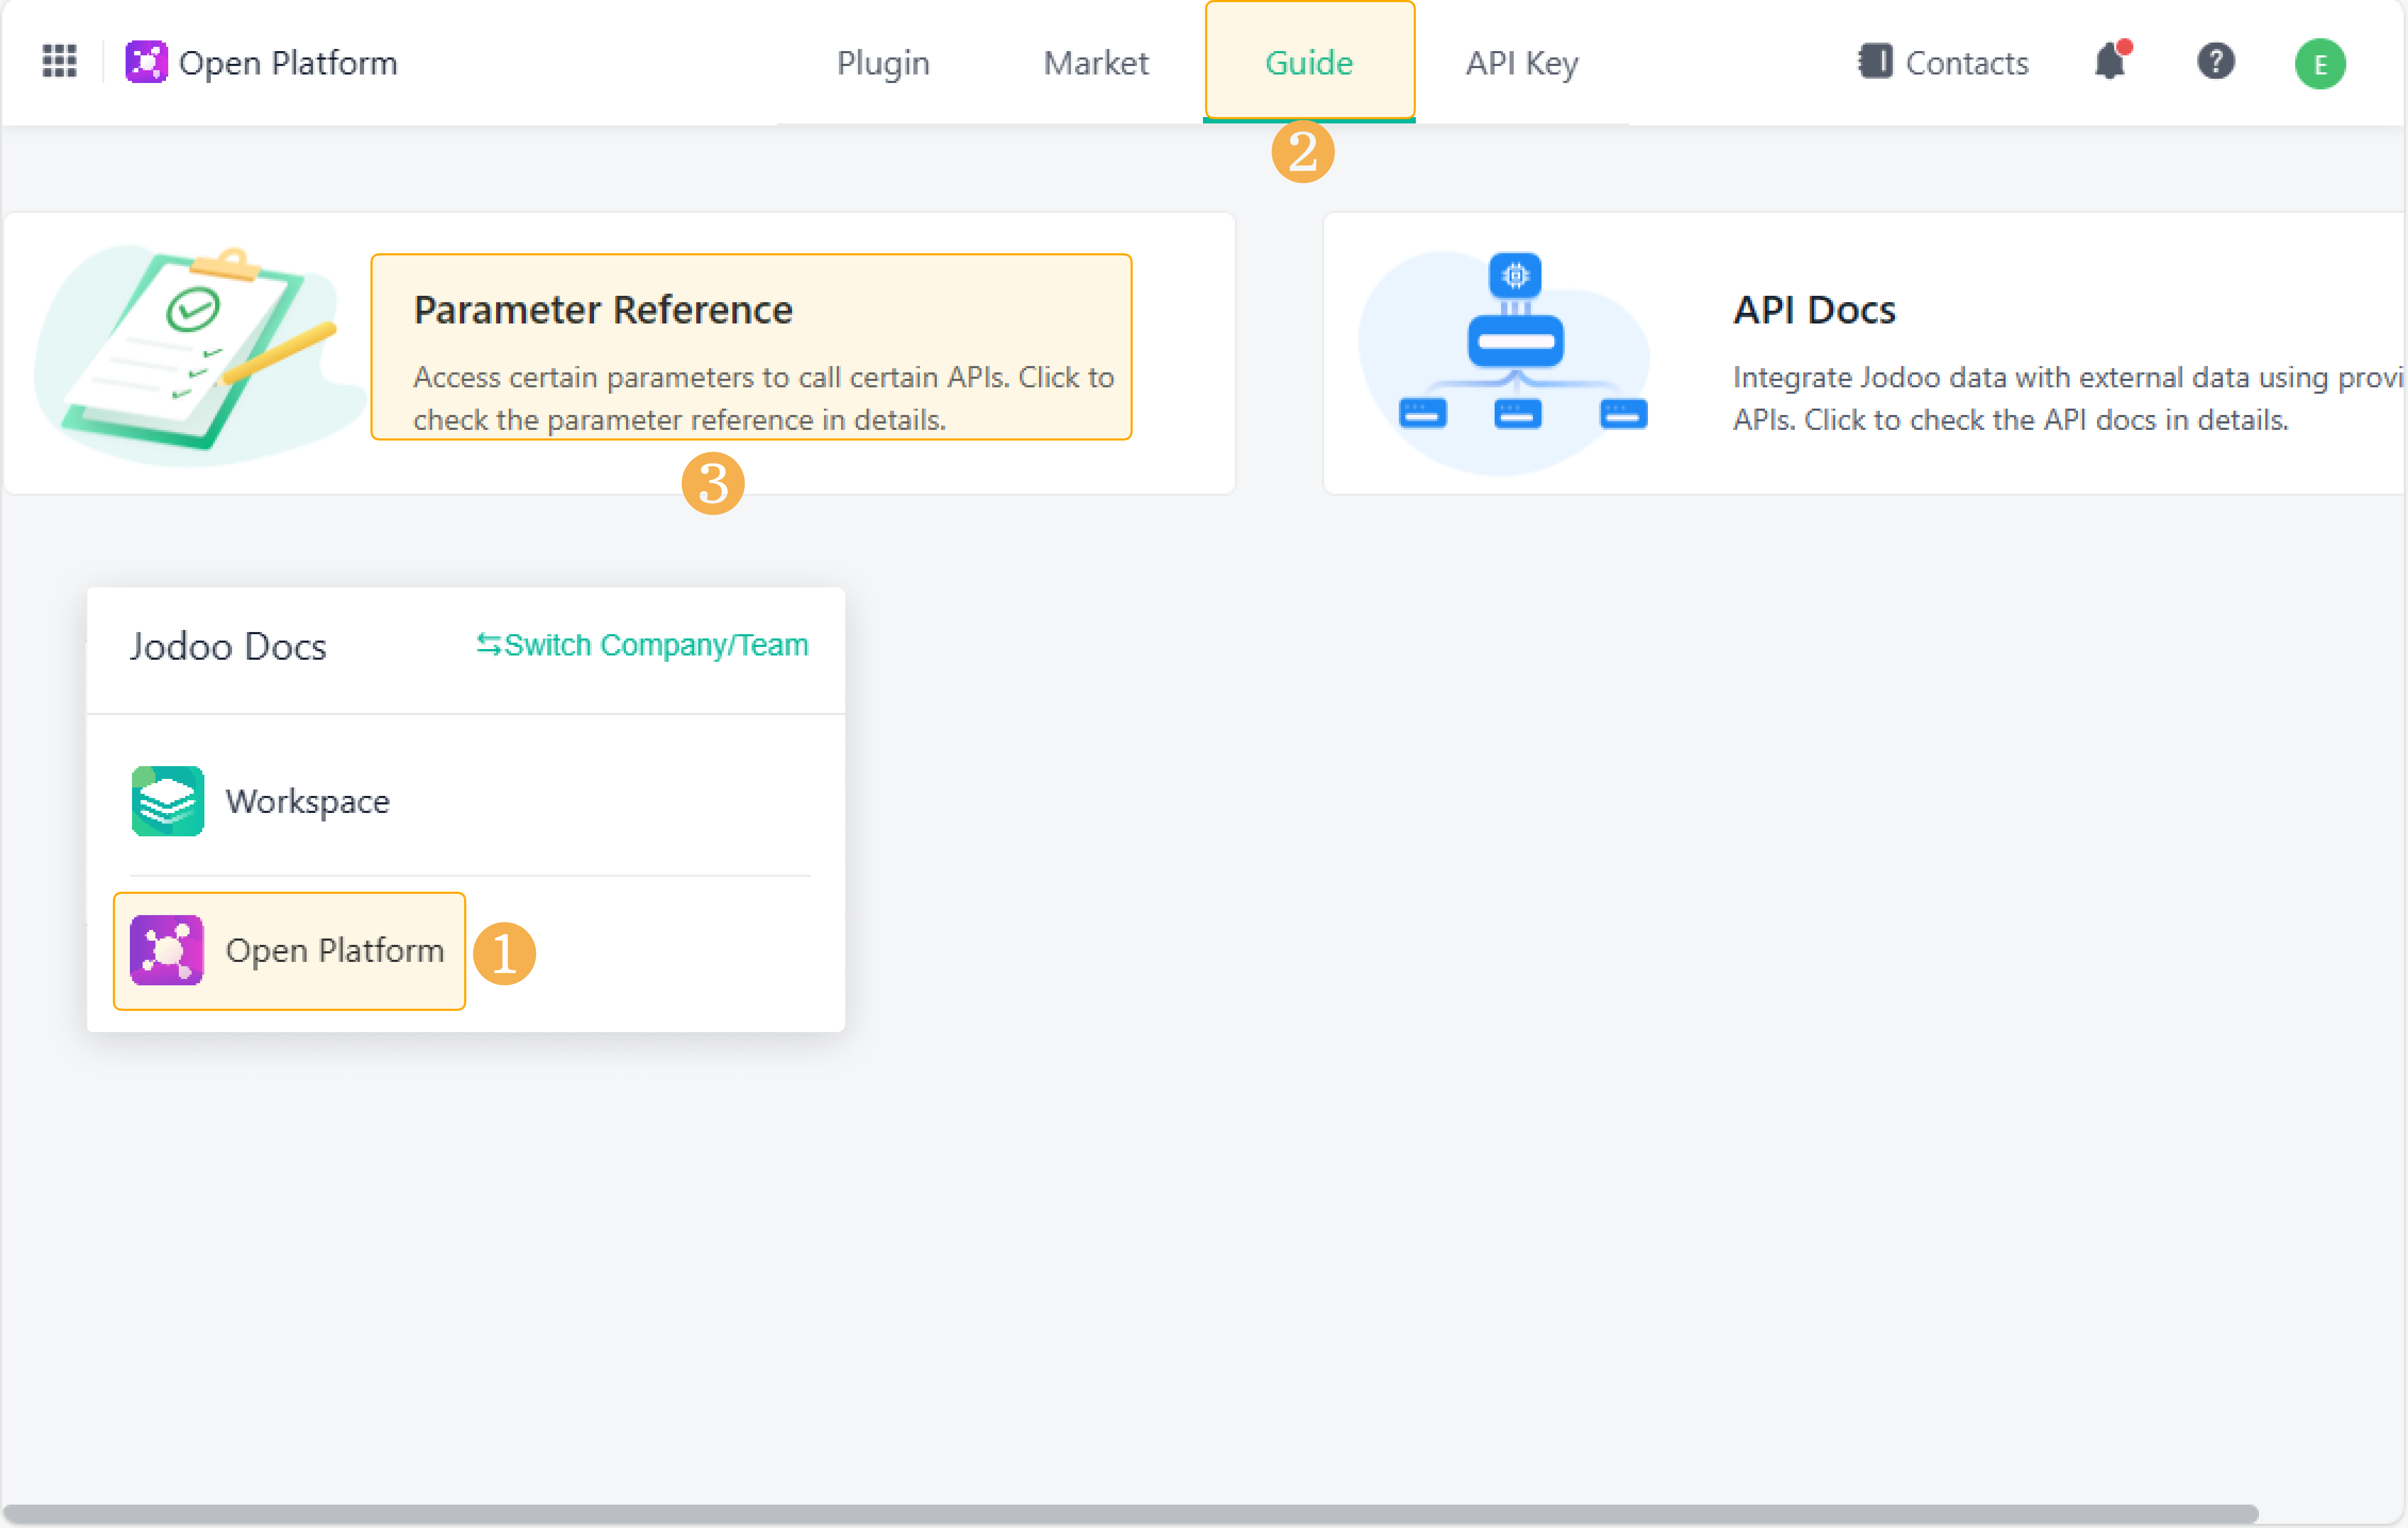Select Open Platform in the app switcher menu

click(335, 950)
